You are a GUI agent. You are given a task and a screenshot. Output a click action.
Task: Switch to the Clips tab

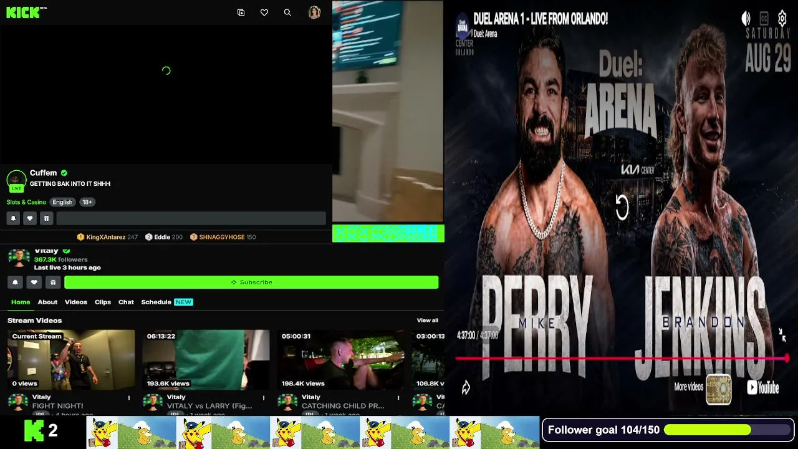[103, 302]
